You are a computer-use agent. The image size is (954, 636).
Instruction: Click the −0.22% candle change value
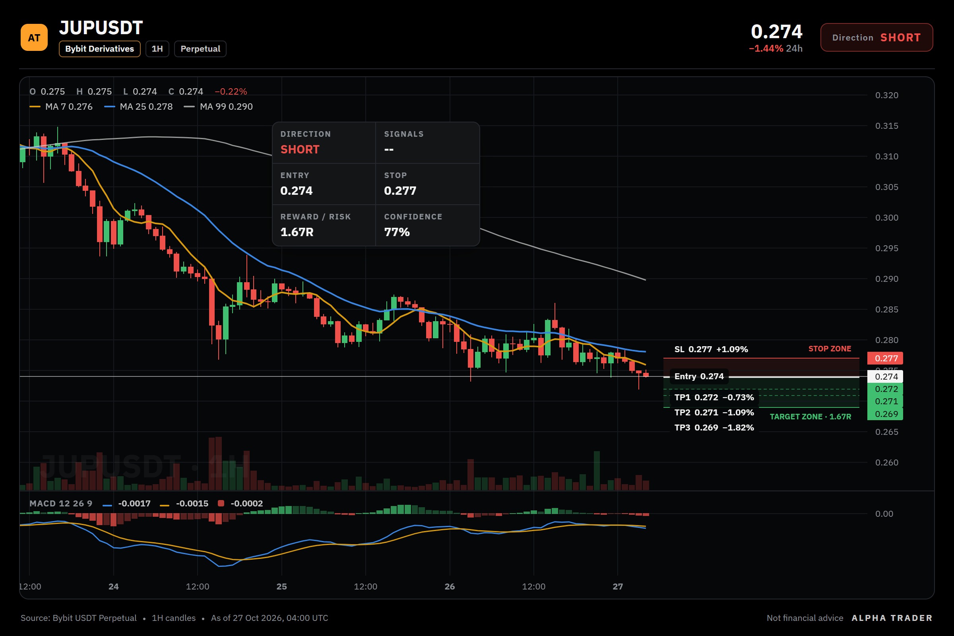(231, 92)
